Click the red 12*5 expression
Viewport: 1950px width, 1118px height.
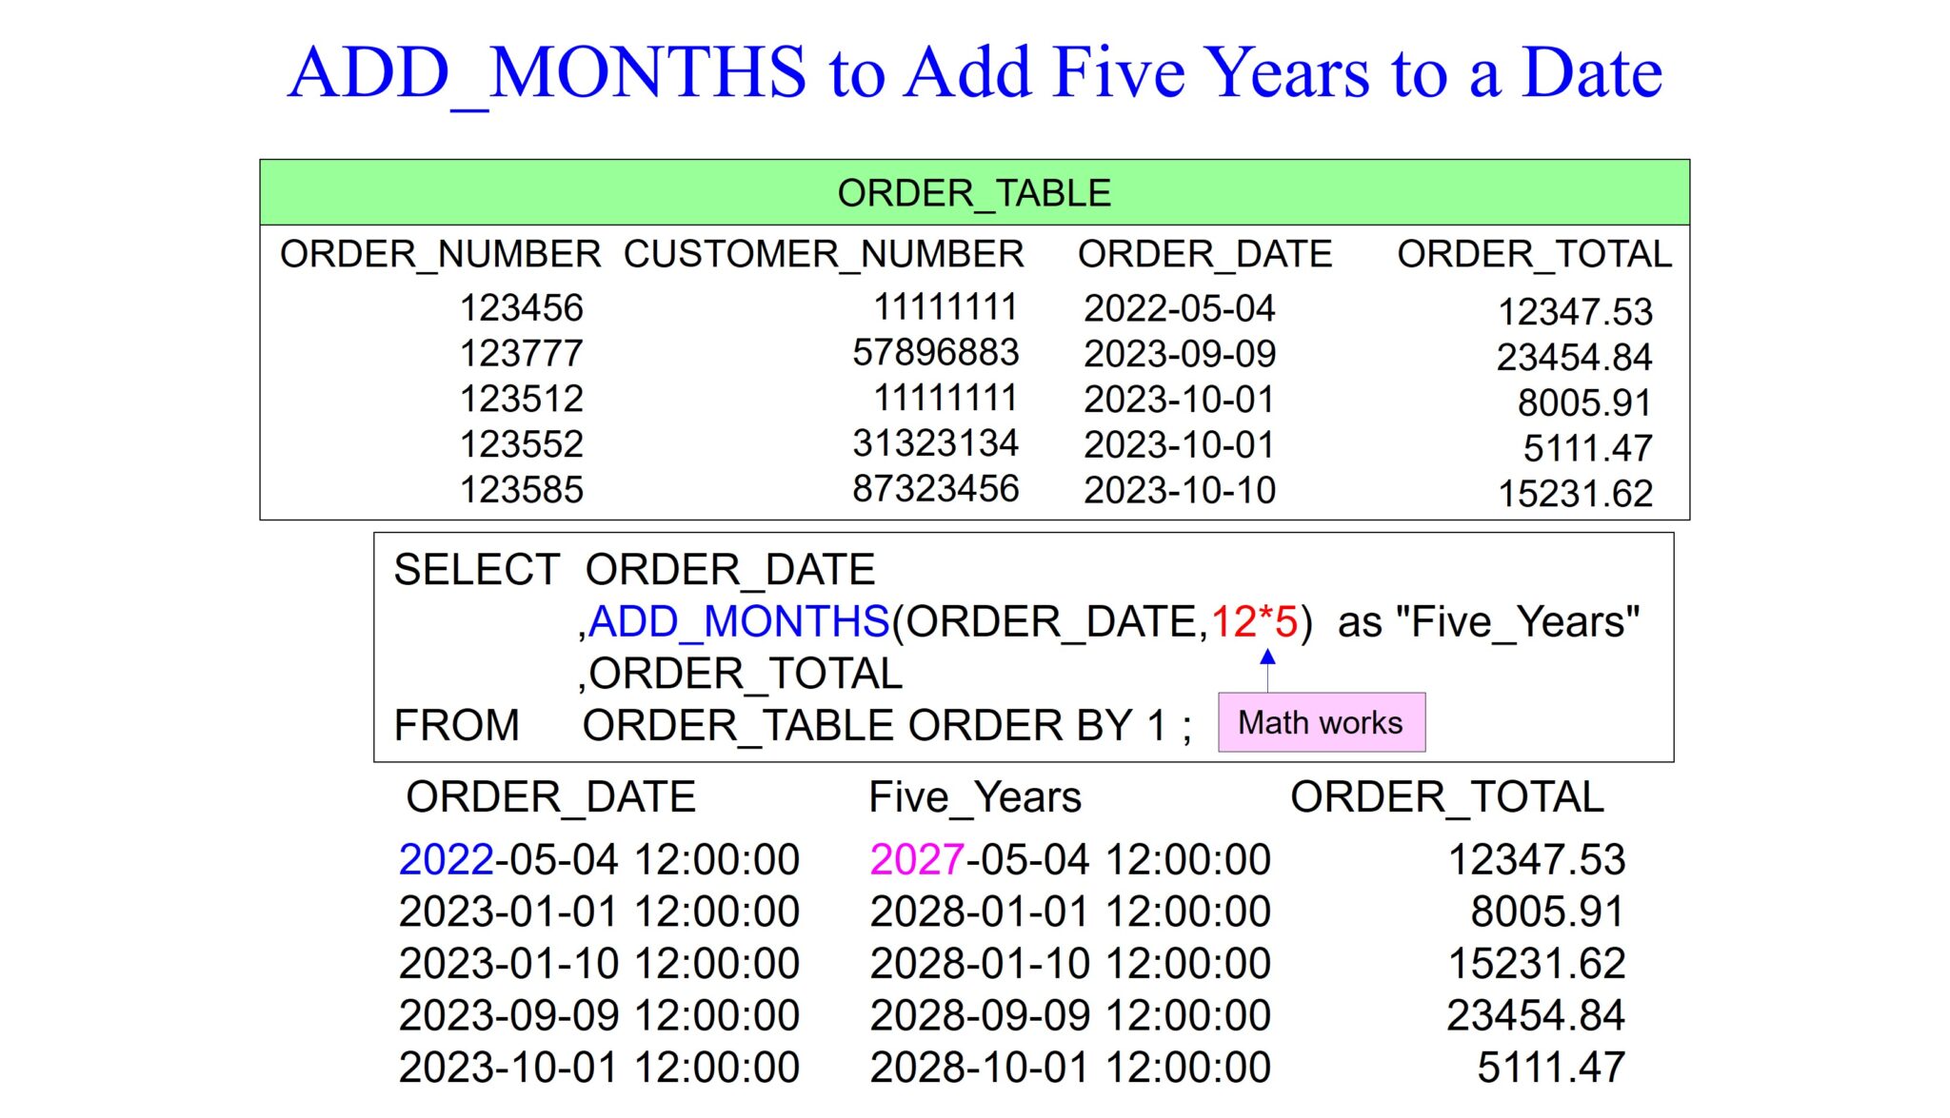click(x=1254, y=622)
